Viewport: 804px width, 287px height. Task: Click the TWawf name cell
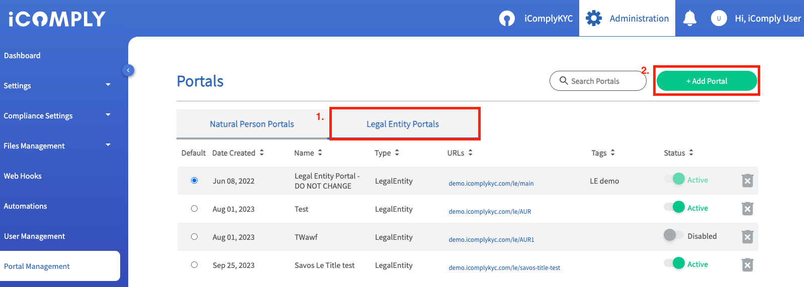[306, 237]
